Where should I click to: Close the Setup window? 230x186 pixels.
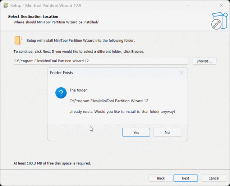pyautogui.click(x=221, y=5)
